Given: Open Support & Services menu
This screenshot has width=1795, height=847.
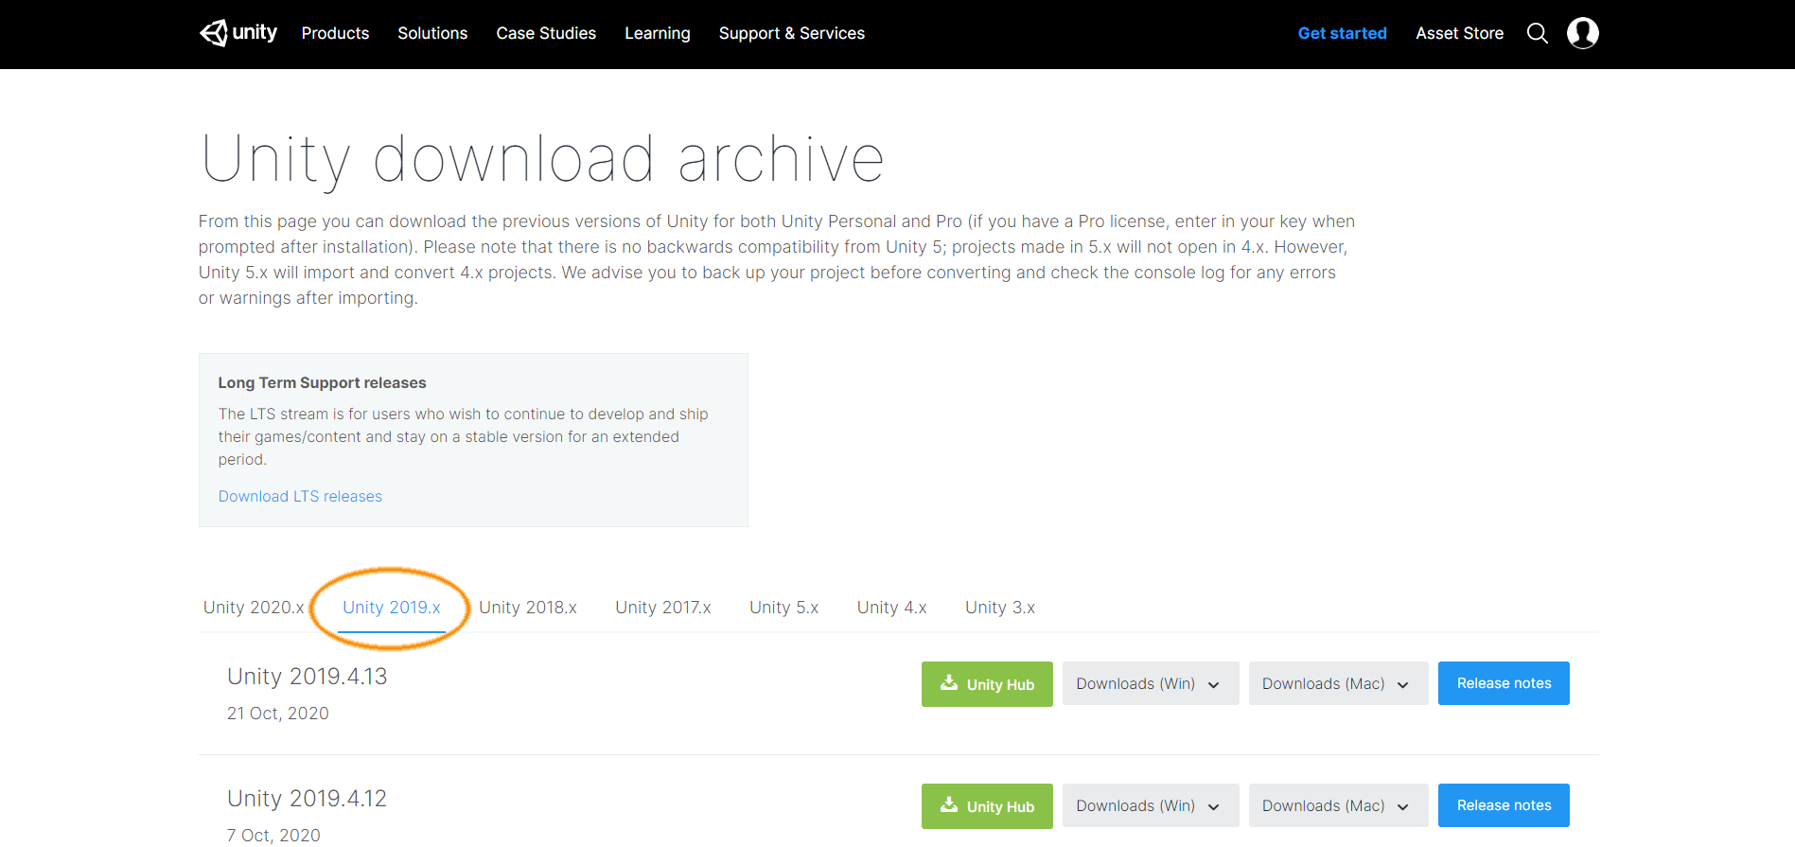Looking at the screenshot, I should (792, 33).
